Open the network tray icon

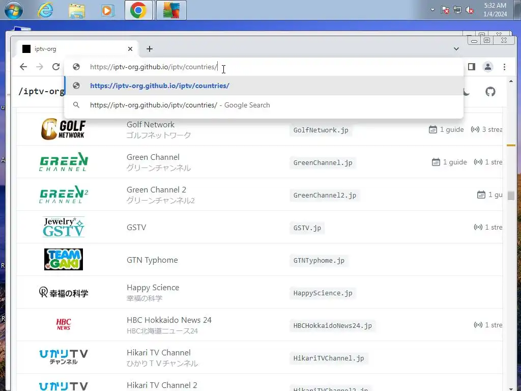pyautogui.click(x=457, y=10)
